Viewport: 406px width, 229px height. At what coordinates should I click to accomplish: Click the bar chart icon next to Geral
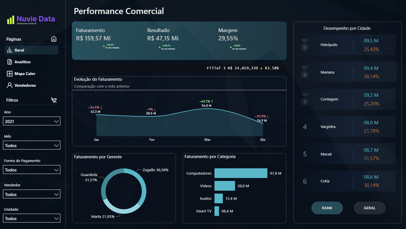[10, 50]
